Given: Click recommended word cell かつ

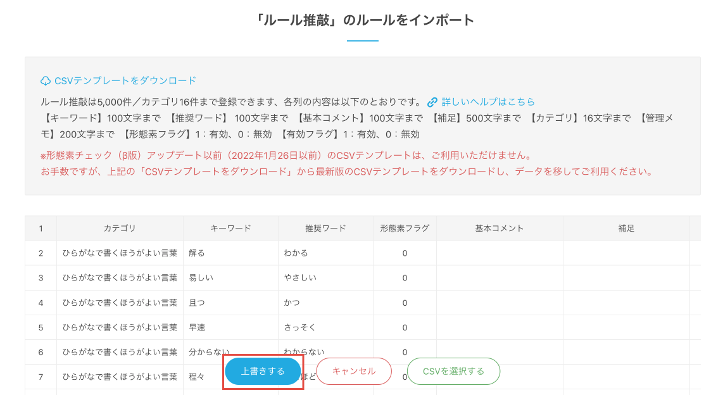Looking at the screenshot, I should [325, 303].
